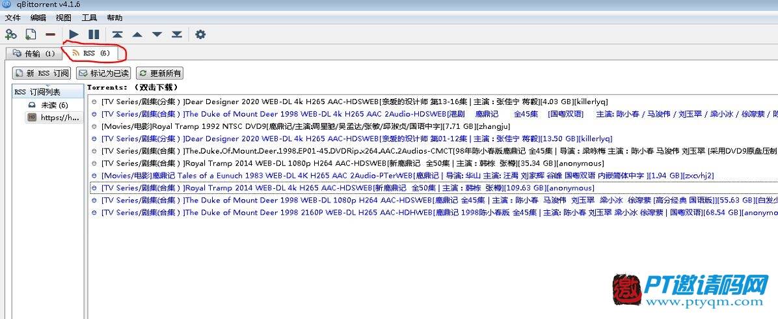The image size is (778, 319).
Task: Click the inbox icon beside 未读 (6)
Action: [x=32, y=105]
